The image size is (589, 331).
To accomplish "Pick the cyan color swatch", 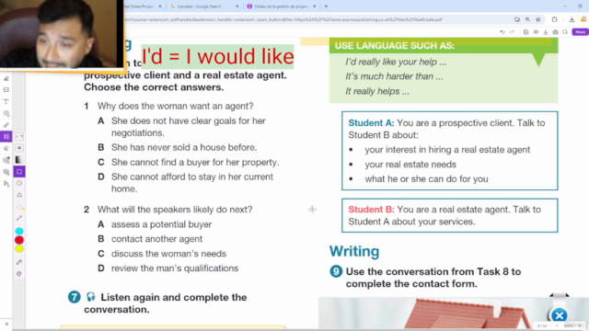I will tap(19, 231).
